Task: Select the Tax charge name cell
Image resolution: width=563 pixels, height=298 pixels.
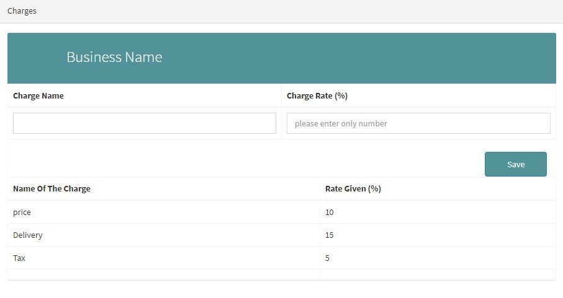Action: pos(19,258)
